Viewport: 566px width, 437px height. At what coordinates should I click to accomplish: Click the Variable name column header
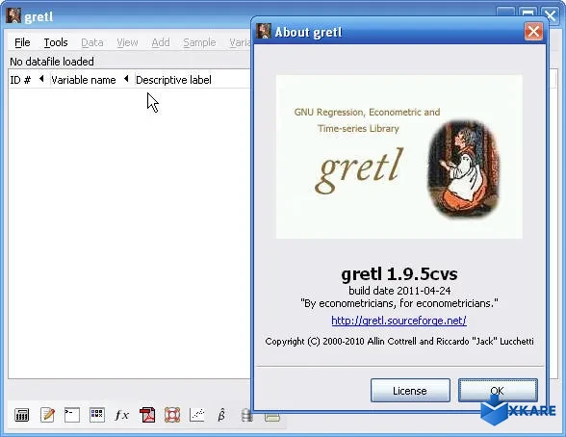(x=84, y=80)
